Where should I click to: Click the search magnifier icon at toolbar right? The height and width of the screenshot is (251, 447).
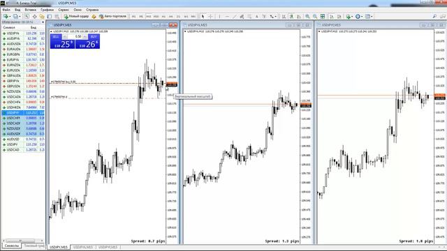tap(434, 17)
